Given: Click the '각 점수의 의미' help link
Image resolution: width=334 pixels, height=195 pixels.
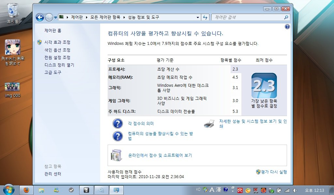Looking at the screenshot, I should 141,123.
